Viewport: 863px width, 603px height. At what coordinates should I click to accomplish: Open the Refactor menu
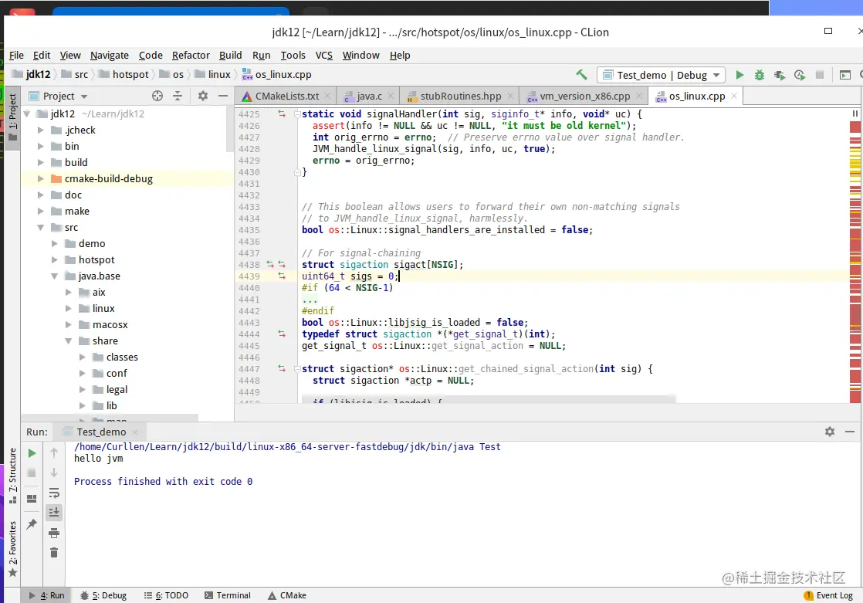[191, 55]
